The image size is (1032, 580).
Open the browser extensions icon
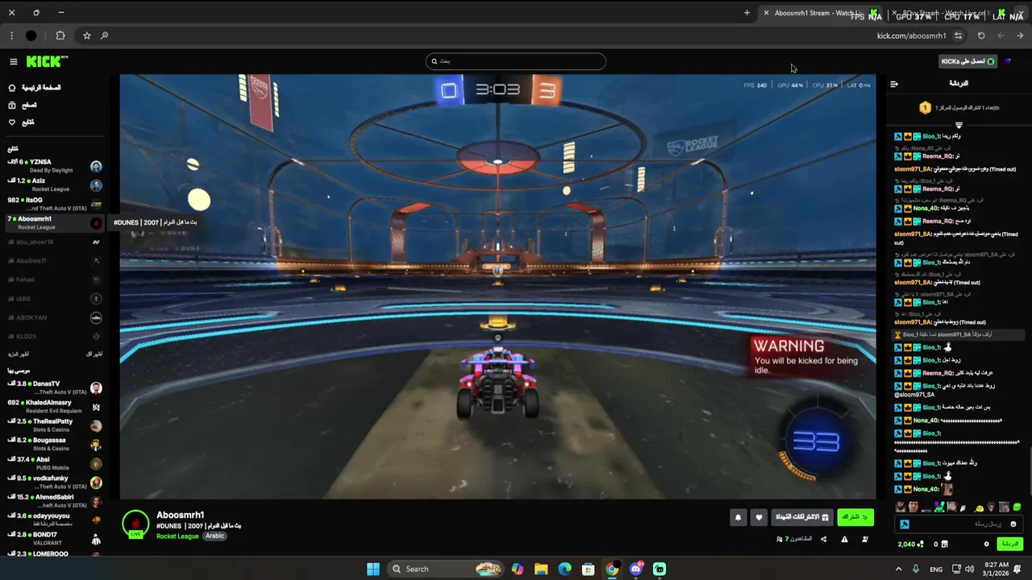pos(60,35)
